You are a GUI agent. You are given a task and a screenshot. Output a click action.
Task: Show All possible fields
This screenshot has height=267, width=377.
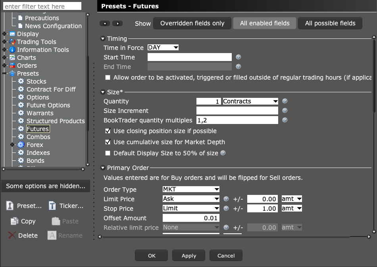(x=330, y=23)
